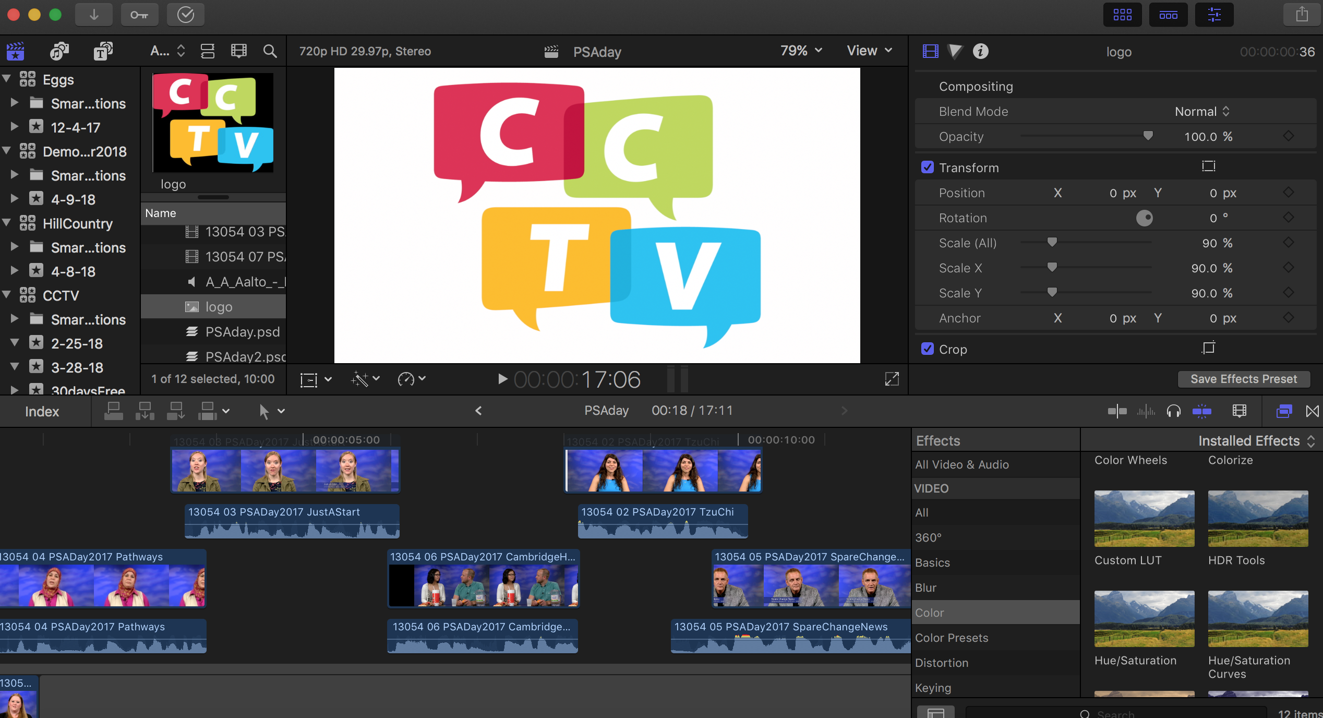Click the Scale Y slider handle
Viewport: 1323px width, 718px height.
pos(1052,292)
